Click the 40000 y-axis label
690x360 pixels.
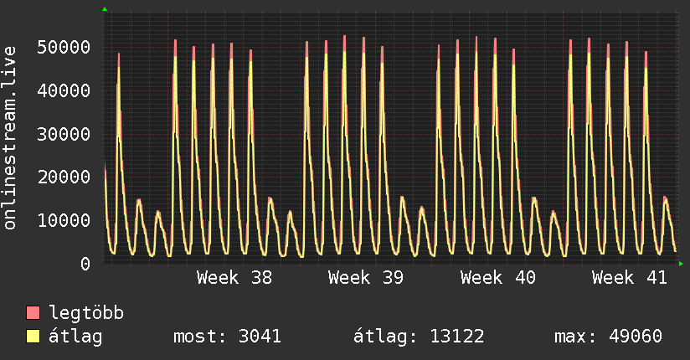pyautogui.click(x=64, y=90)
